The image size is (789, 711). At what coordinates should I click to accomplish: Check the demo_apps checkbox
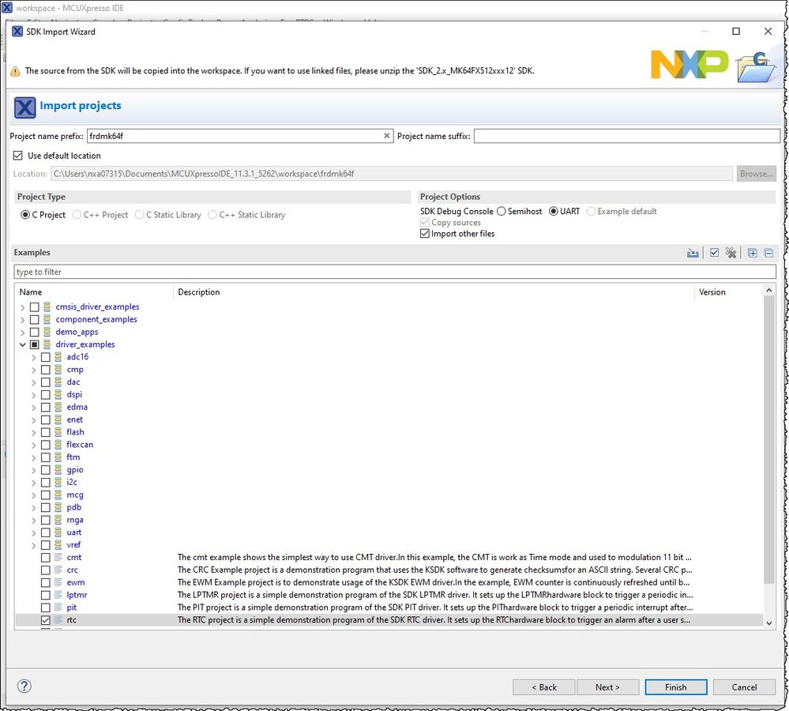pos(34,332)
